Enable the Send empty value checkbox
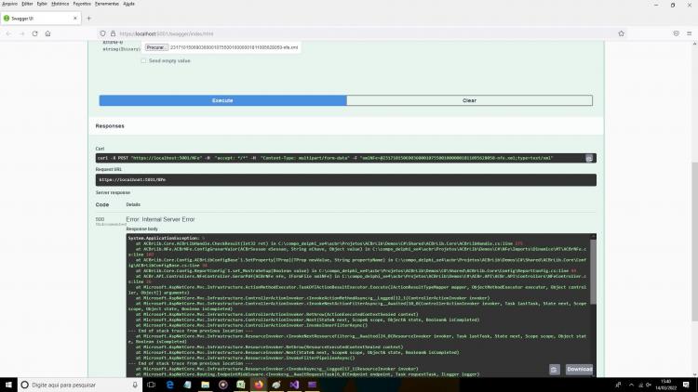The image size is (698, 392). [143, 61]
